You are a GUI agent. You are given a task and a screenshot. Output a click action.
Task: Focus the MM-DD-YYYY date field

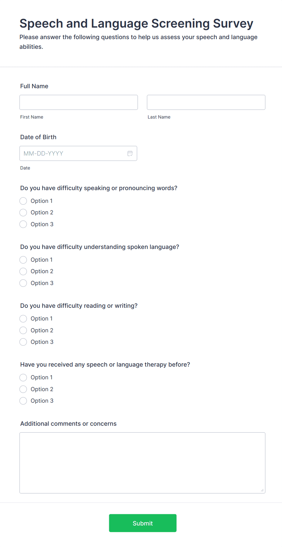tap(73, 153)
